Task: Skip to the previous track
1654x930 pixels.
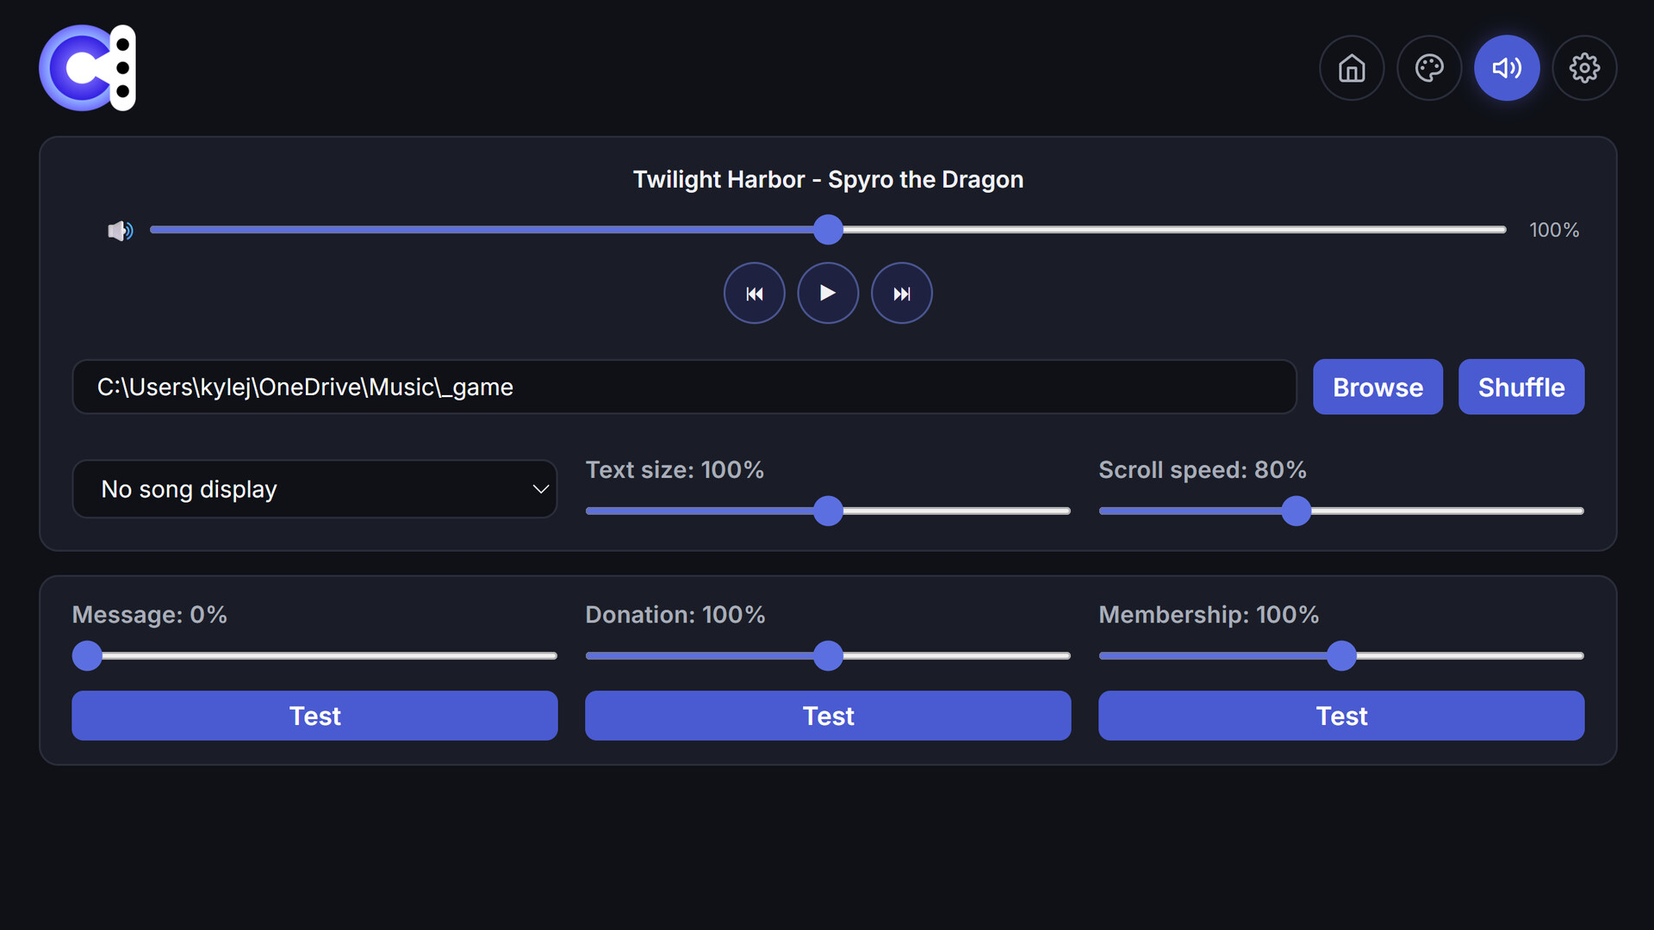Action: 754,294
